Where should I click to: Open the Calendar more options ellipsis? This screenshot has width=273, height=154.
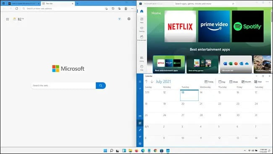(x=267, y=82)
